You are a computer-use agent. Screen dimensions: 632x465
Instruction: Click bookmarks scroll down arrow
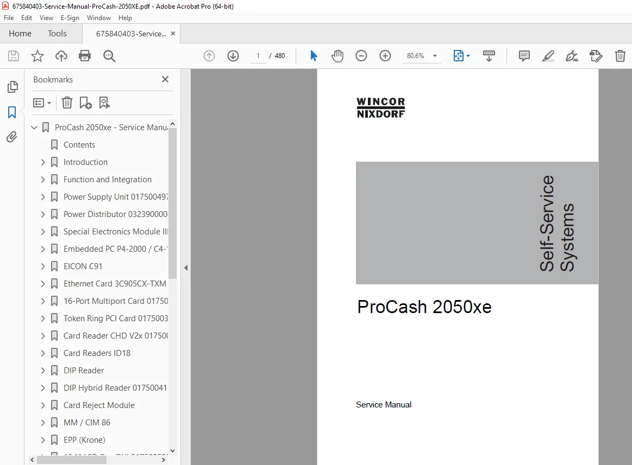(172, 451)
